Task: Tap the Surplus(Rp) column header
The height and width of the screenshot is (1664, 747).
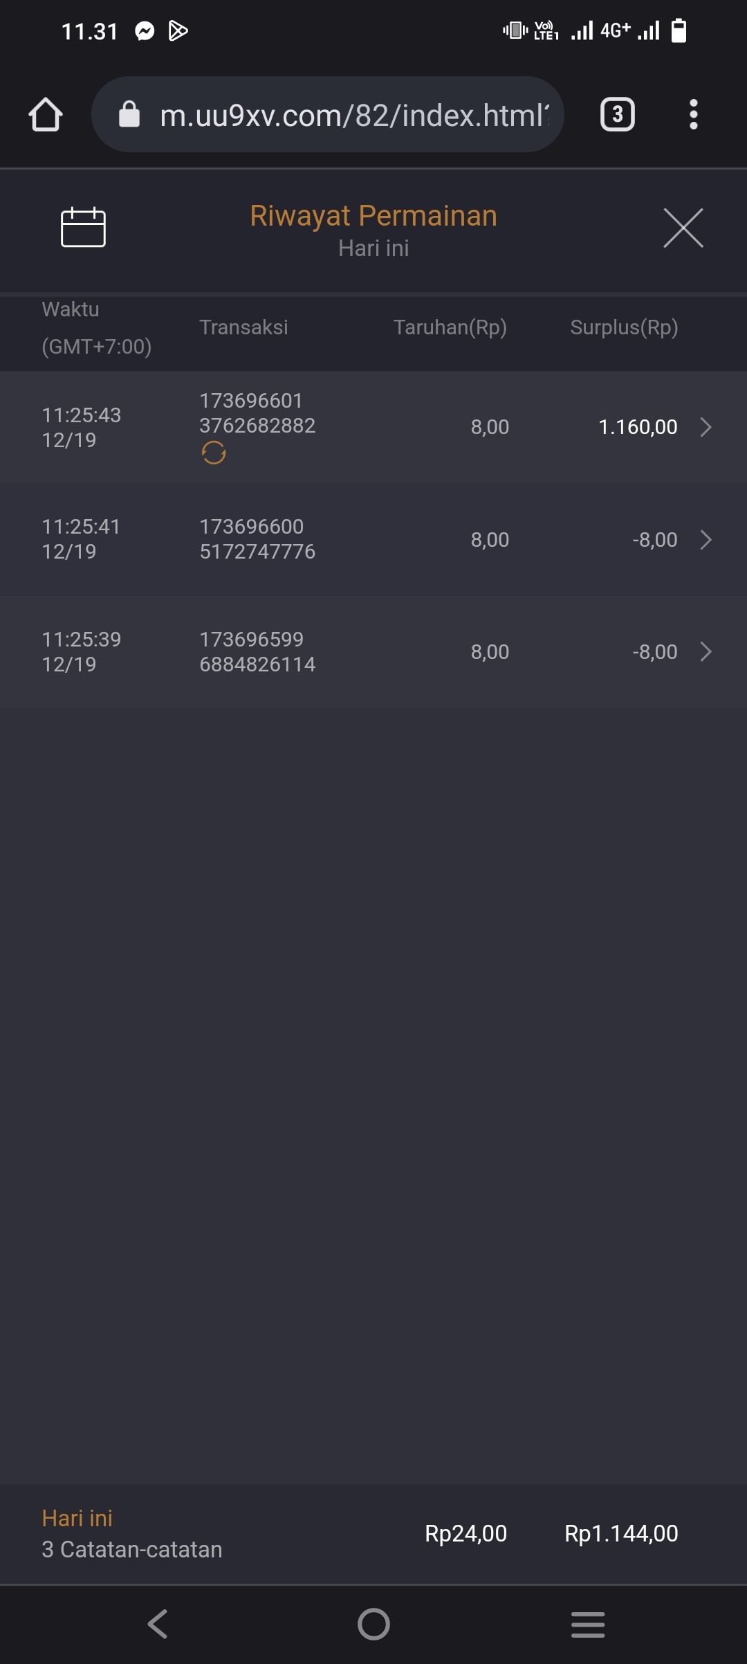Action: click(624, 327)
